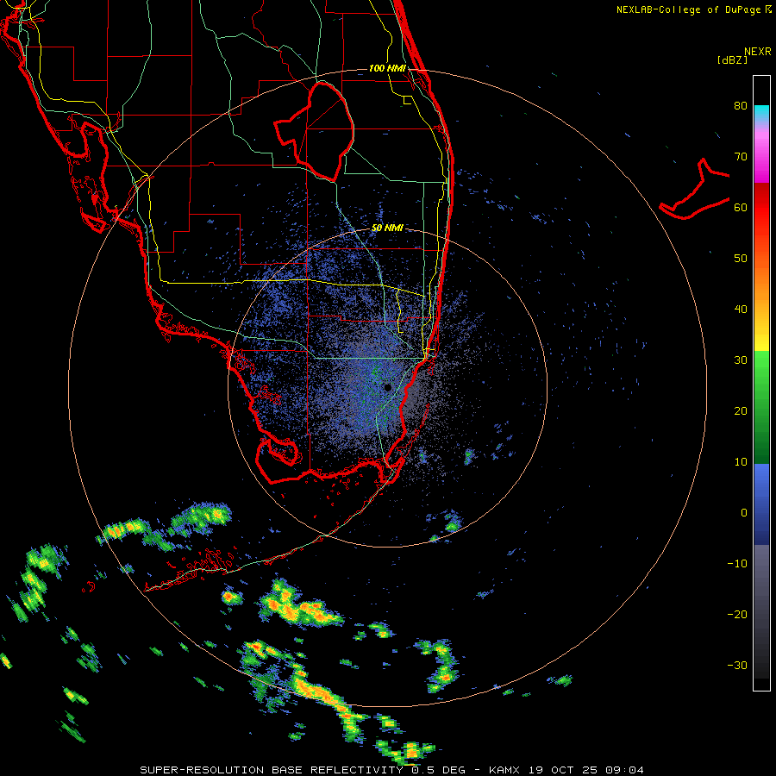The image size is (776, 776).
Task: Click the 50 NMI range ring label
Action: click(387, 228)
